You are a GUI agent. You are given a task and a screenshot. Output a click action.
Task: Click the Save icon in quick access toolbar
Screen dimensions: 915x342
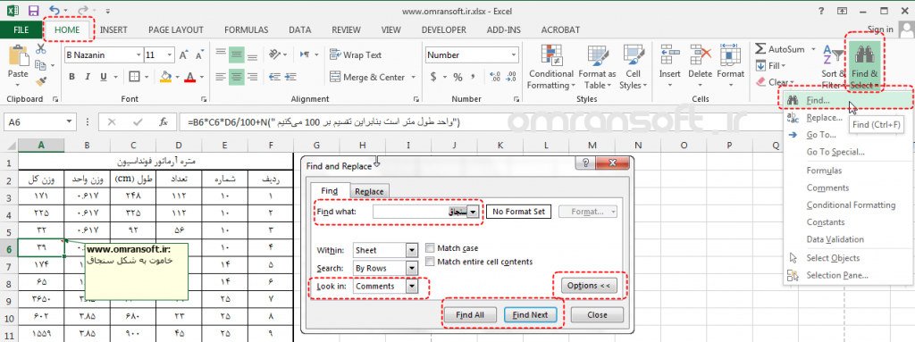[33, 11]
